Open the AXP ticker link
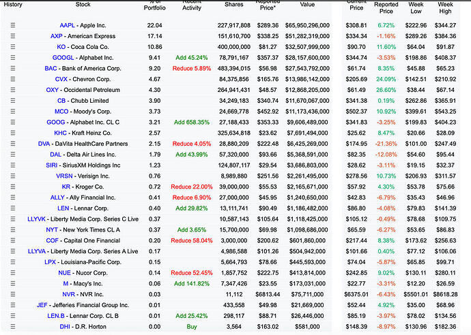This screenshot has width=471, height=335. point(57,36)
